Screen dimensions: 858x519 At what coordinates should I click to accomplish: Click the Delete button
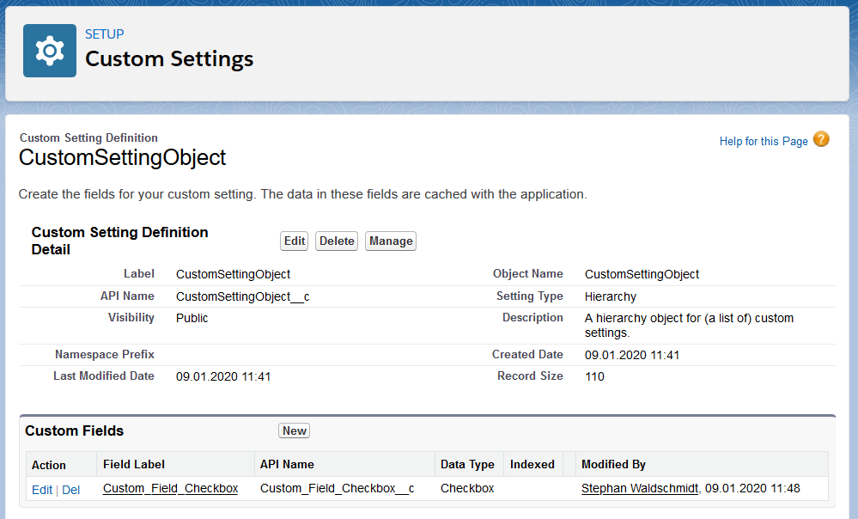337,241
